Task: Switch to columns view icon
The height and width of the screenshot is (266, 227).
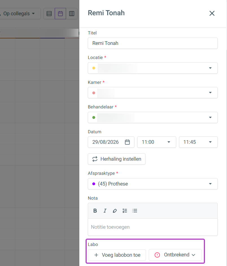Action: coord(72,14)
